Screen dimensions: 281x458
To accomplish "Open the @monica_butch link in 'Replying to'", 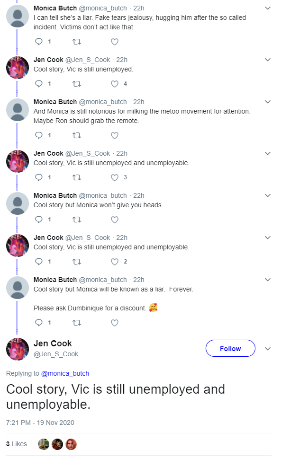I will click(x=65, y=374).
